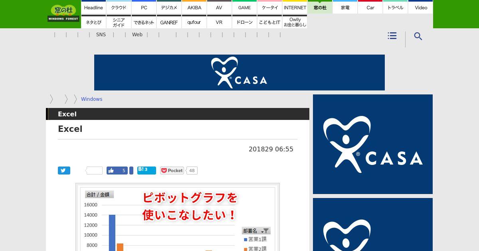
Task: Click the Facebook like count 5
Action: tap(124, 171)
